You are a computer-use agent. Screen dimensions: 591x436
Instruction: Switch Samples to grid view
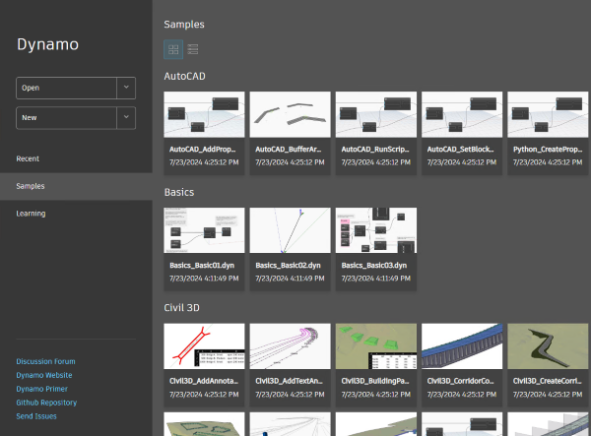click(173, 49)
